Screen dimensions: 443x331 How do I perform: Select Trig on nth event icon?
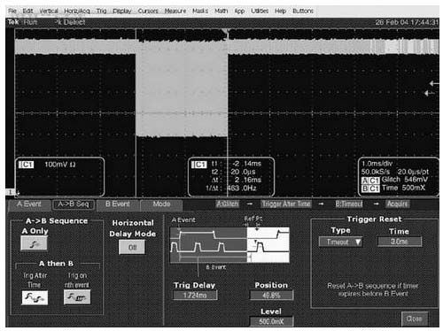coord(77,297)
